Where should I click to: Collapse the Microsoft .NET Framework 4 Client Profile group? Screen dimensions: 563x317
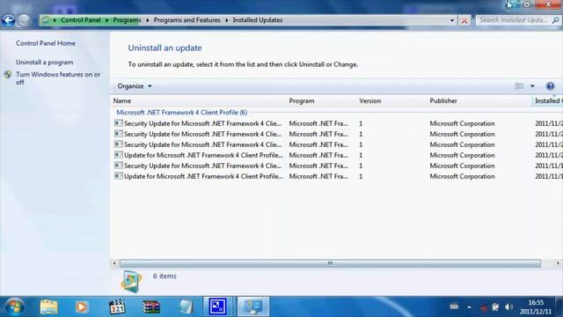(182, 113)
